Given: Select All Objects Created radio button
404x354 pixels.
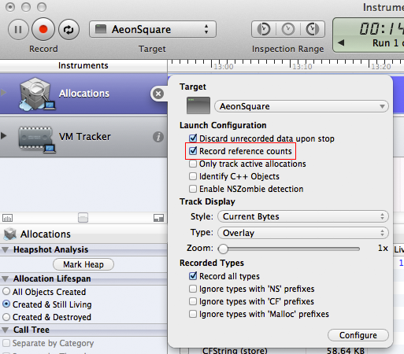Looking at the screenshot, I should pyautogui.click(x=6, y=291).
